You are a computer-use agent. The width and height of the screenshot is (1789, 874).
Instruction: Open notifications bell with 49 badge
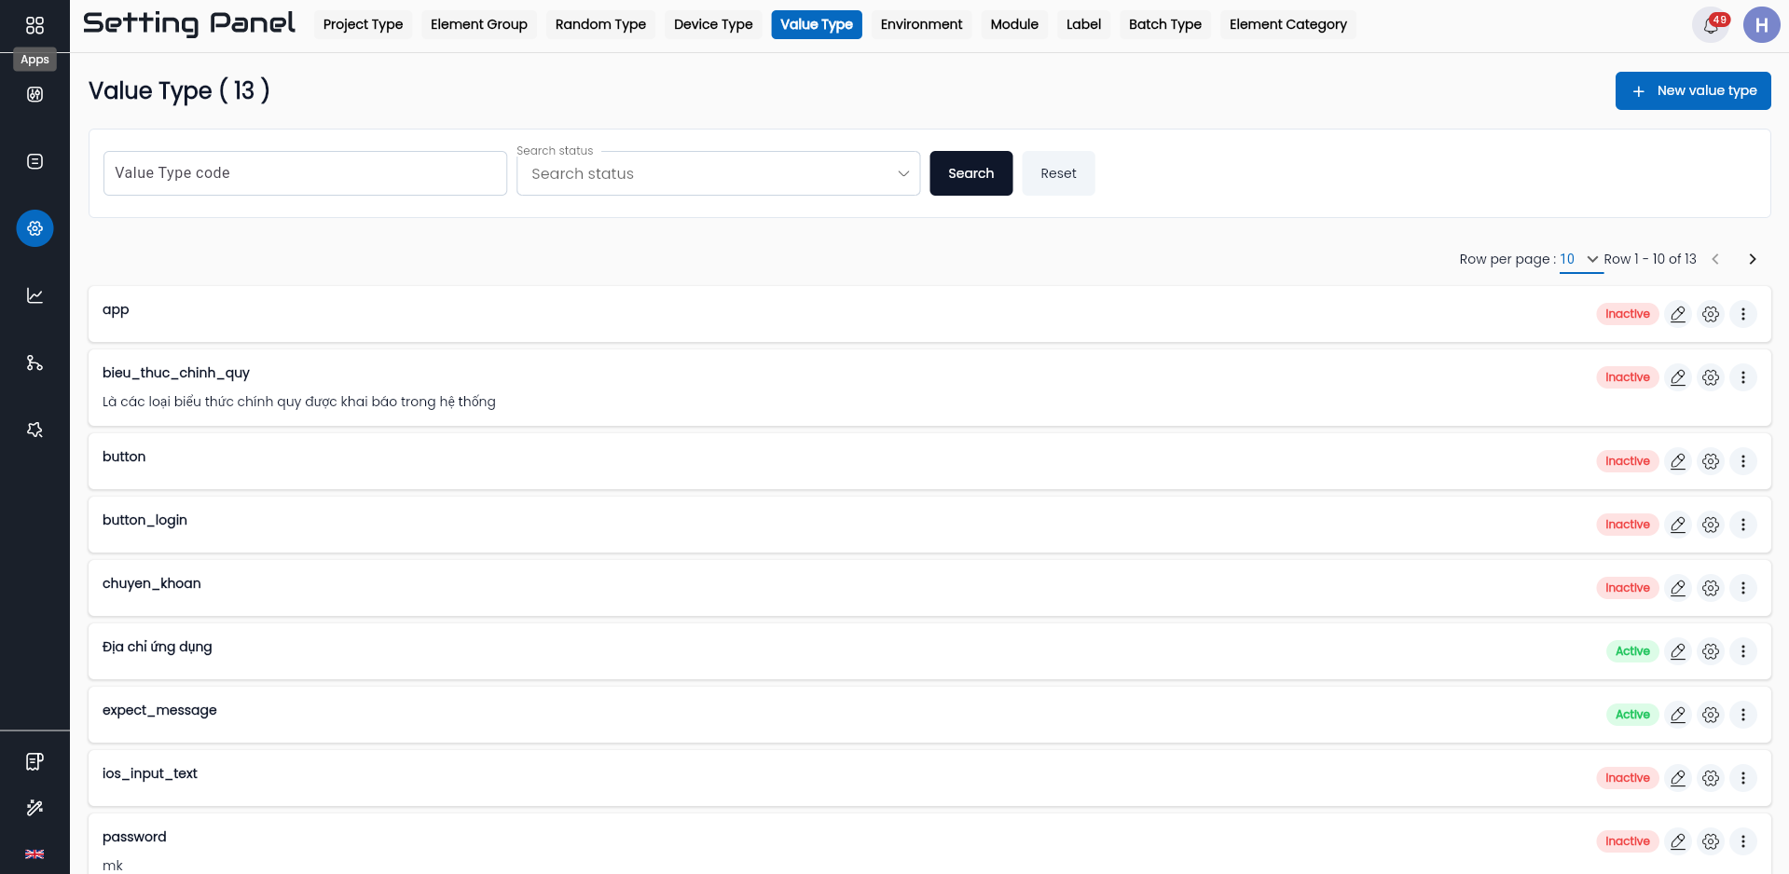click(1711, 25)
